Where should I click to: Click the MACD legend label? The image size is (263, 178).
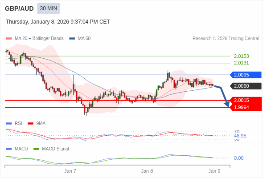[x=21, y=149]
